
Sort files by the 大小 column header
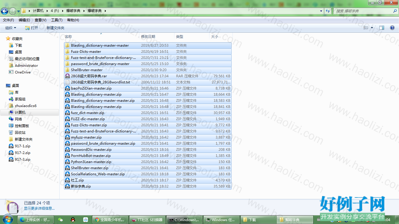(x=221, y=36)
